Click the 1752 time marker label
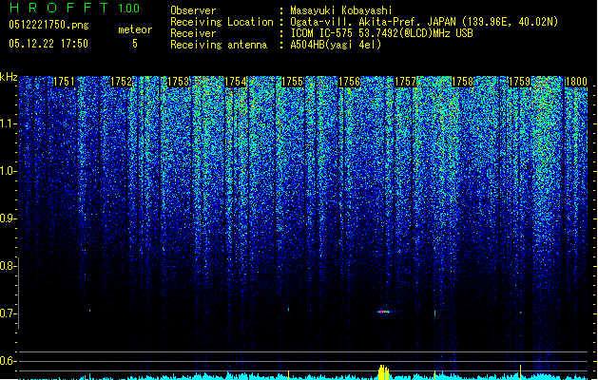Image resolution: width=598 pixels, height=380 pixels. [x=122, y=82]
